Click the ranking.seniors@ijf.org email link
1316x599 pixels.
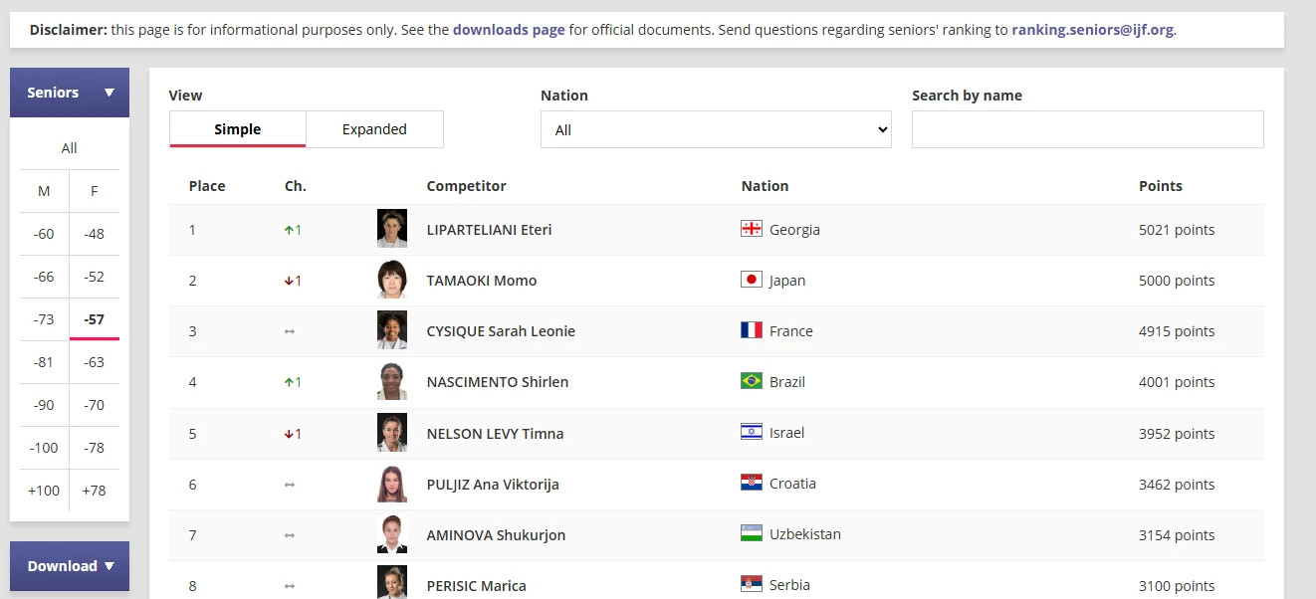coord(1092,30)
